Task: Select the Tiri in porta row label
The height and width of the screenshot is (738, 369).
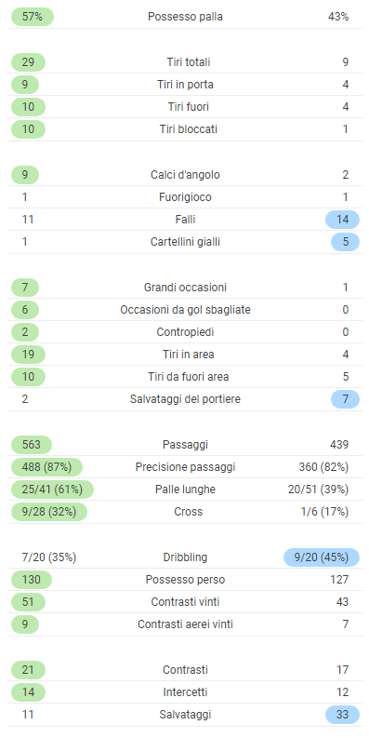Action: pyautogui.click(x=185, y=85)
